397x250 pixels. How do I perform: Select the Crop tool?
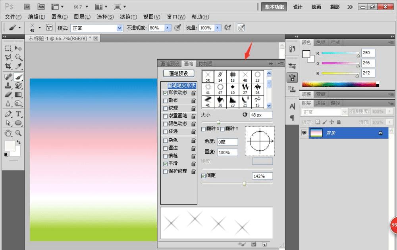(8, 66)
